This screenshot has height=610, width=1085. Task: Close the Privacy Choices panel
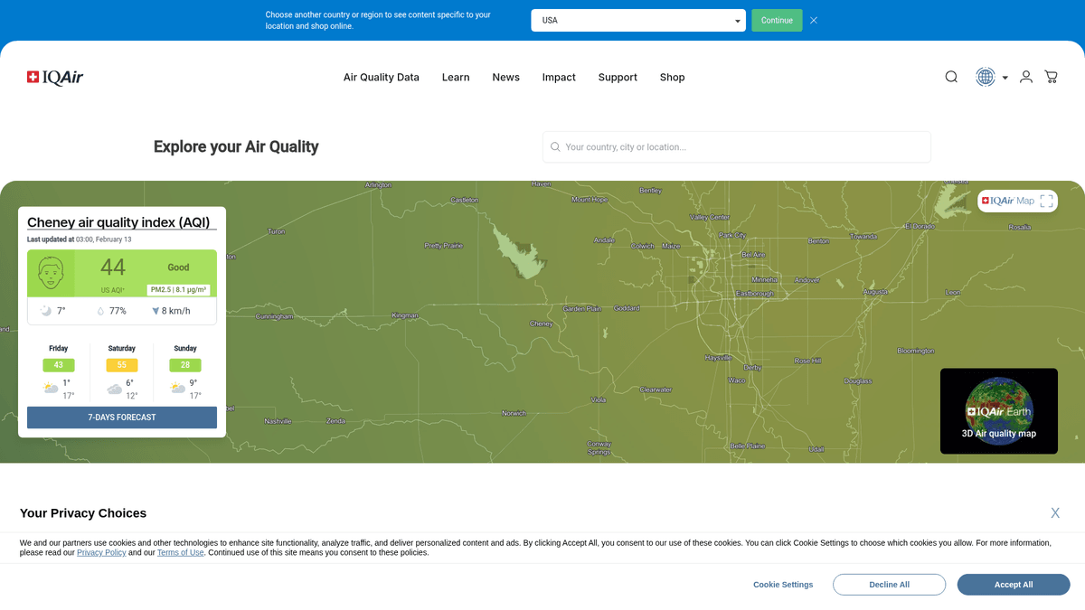pos(1054,512)
